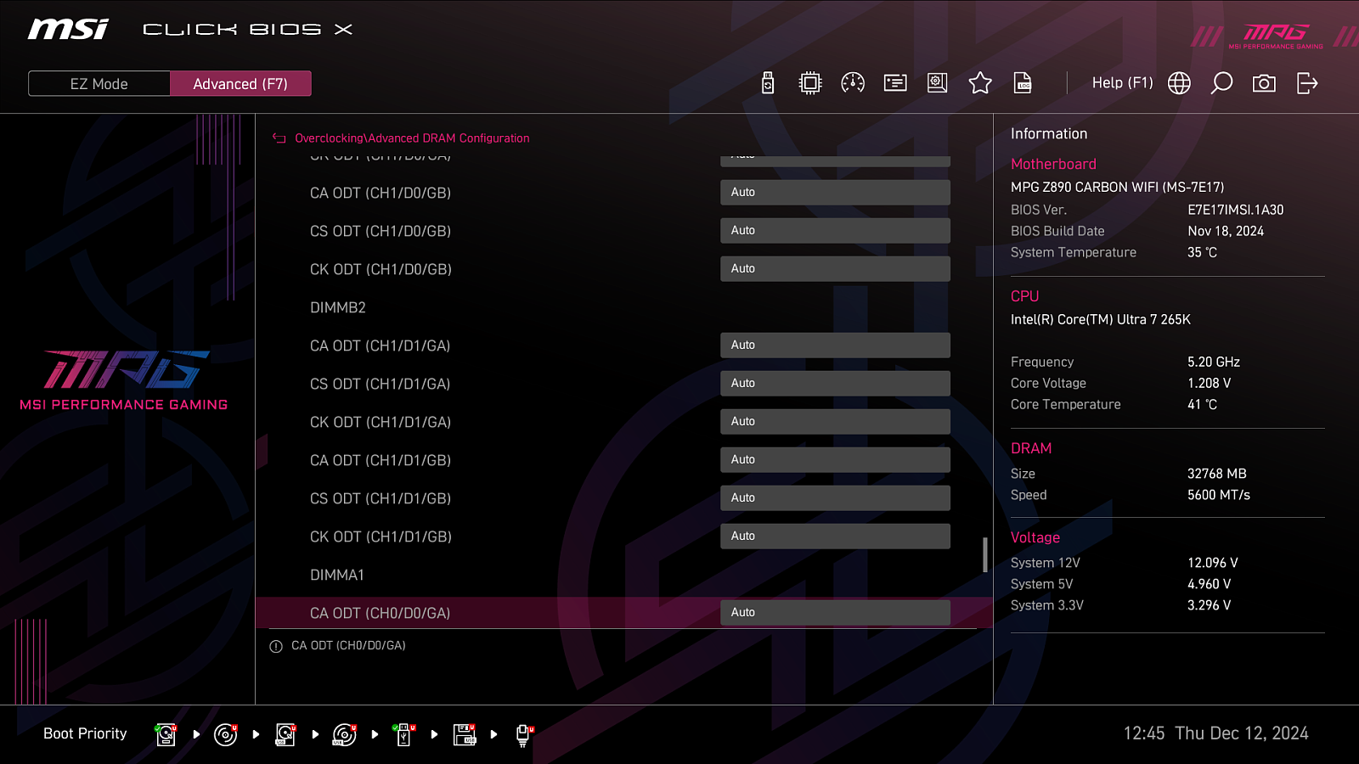Open the hardware monitor gear icon
The height and width of the screenshot is (764, 1359).
tap(938, 83)
